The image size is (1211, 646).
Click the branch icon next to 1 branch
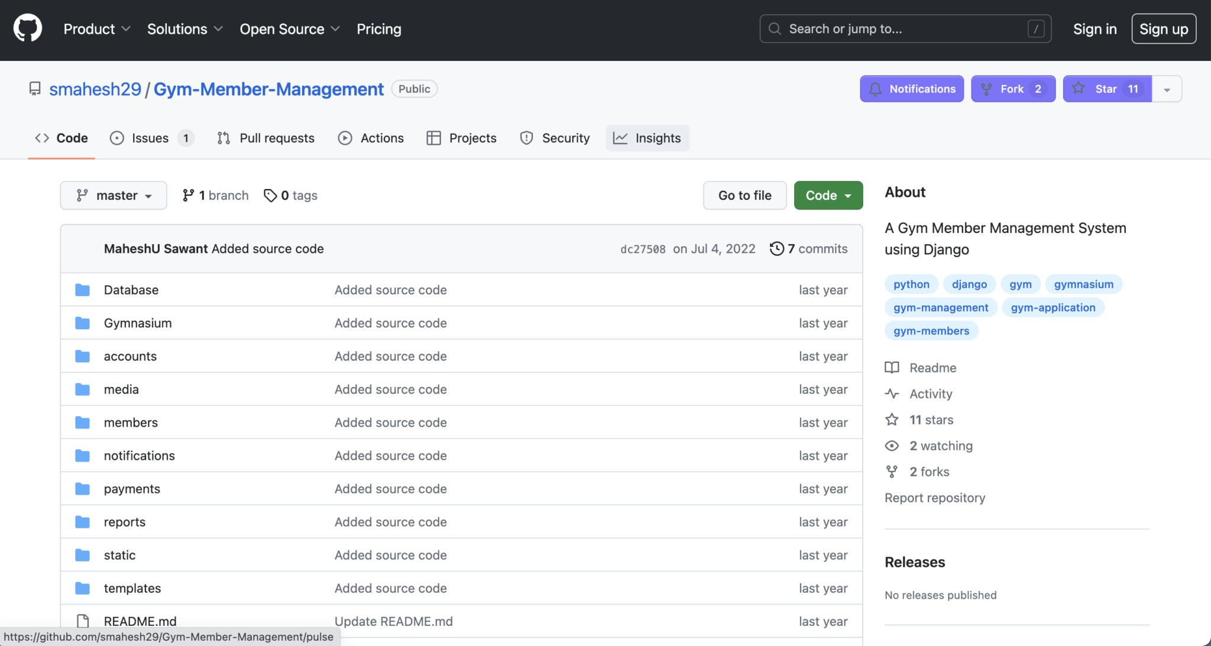point(189,195)
